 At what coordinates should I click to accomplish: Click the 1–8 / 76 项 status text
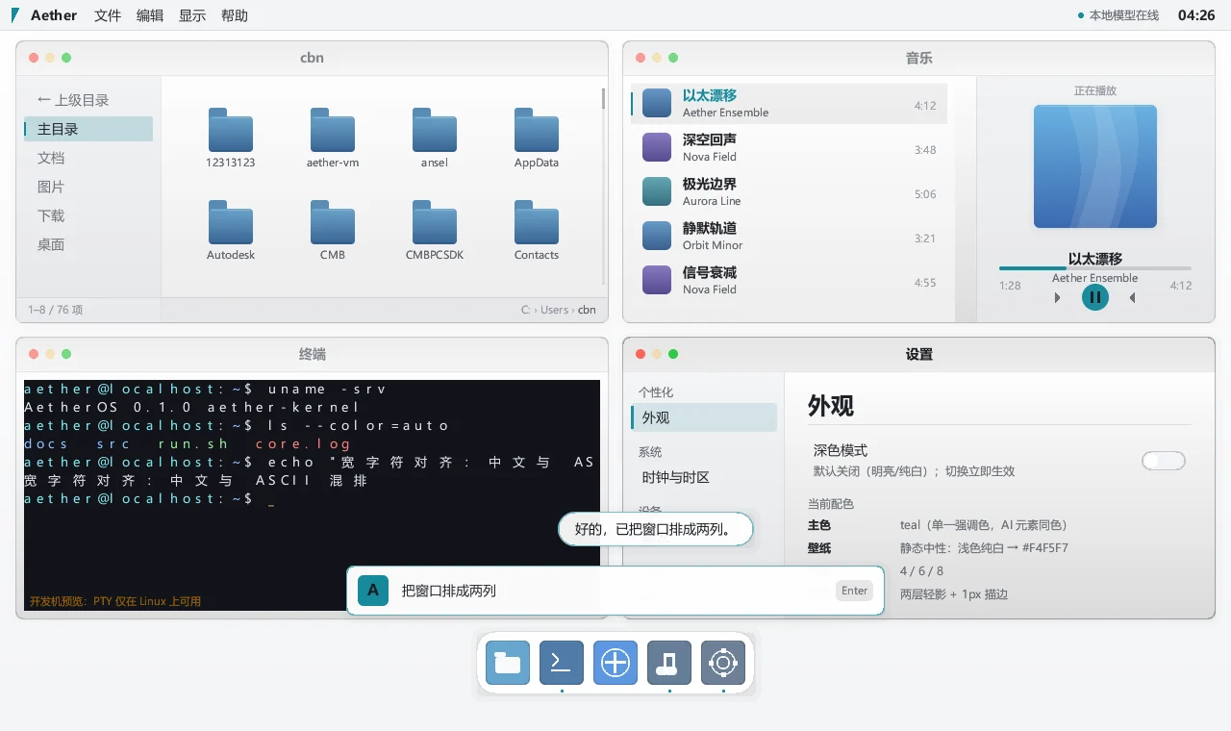pos(56,310)
